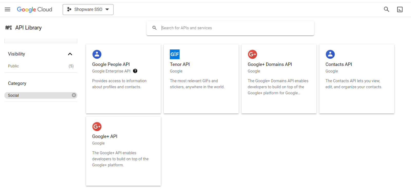Click the Public filter count (5)
The image size is (411, 196).
point(71,66)
